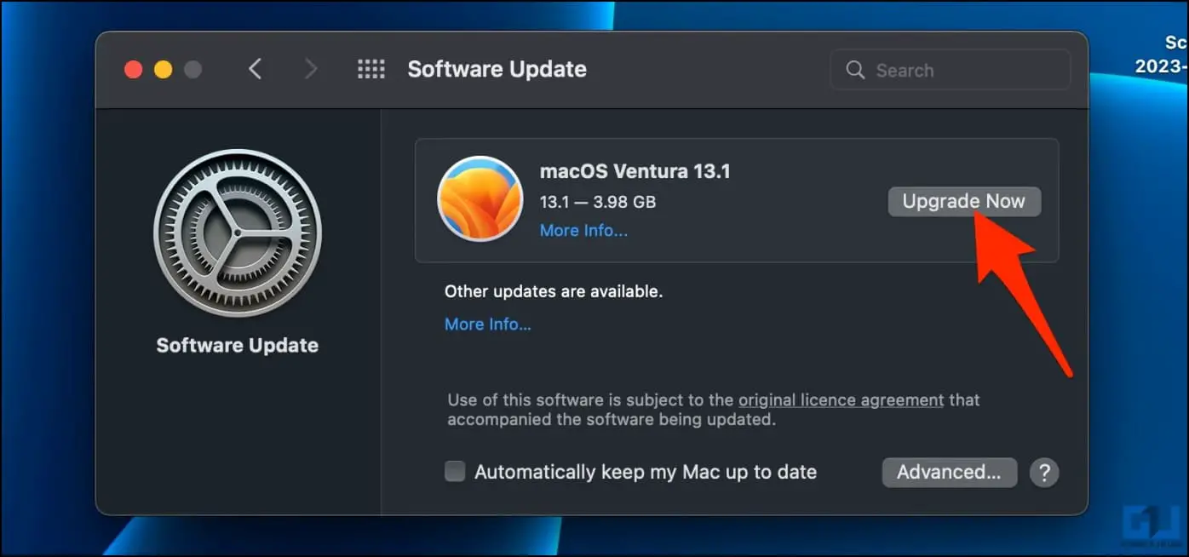Click the macOS Ventura orange icon

pyautogui.click(x=480, y=198)
